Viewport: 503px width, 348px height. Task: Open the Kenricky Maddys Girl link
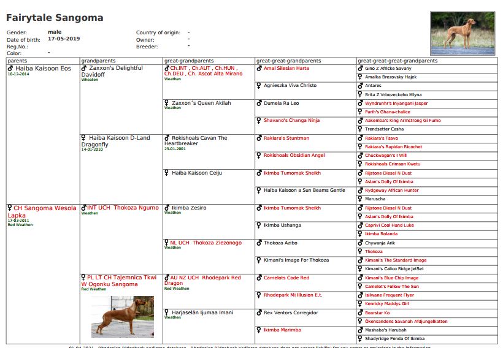point(387,304)
